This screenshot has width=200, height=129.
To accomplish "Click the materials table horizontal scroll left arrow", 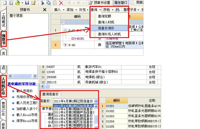I will coord(43,86).
